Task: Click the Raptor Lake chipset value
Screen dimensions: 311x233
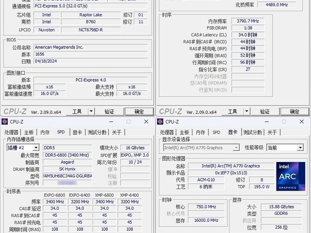Action: coord(91,15)
